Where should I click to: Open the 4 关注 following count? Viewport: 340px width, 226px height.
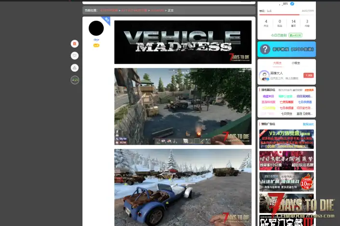click(266, 23)
